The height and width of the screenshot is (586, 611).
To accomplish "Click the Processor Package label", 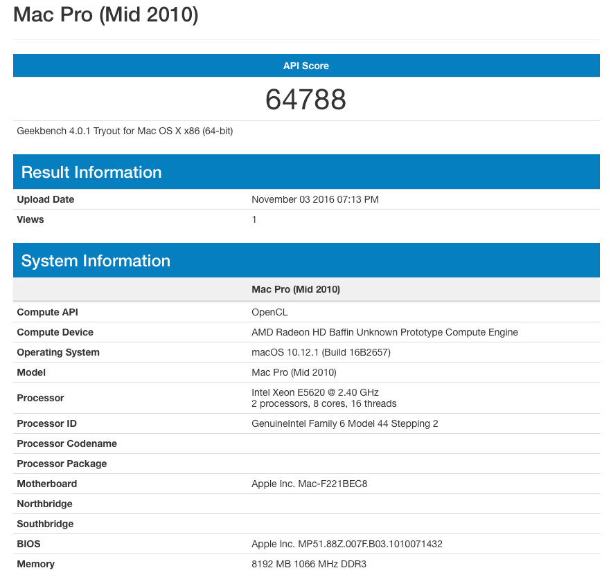I will (x=62, y=464).
